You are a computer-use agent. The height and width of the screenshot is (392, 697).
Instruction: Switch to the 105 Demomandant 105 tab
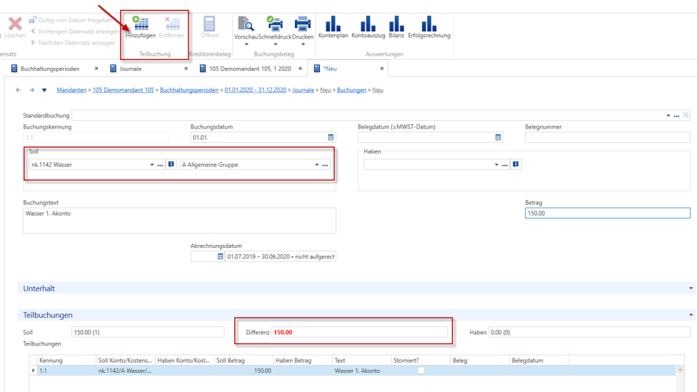click(x=250, y=69)
